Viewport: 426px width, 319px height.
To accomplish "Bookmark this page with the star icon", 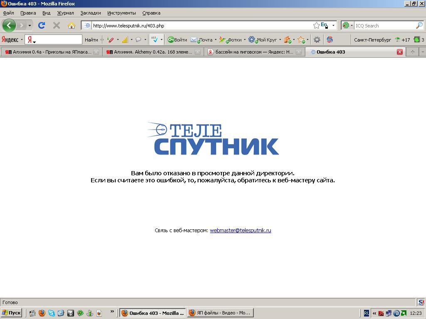I will 316,26.
